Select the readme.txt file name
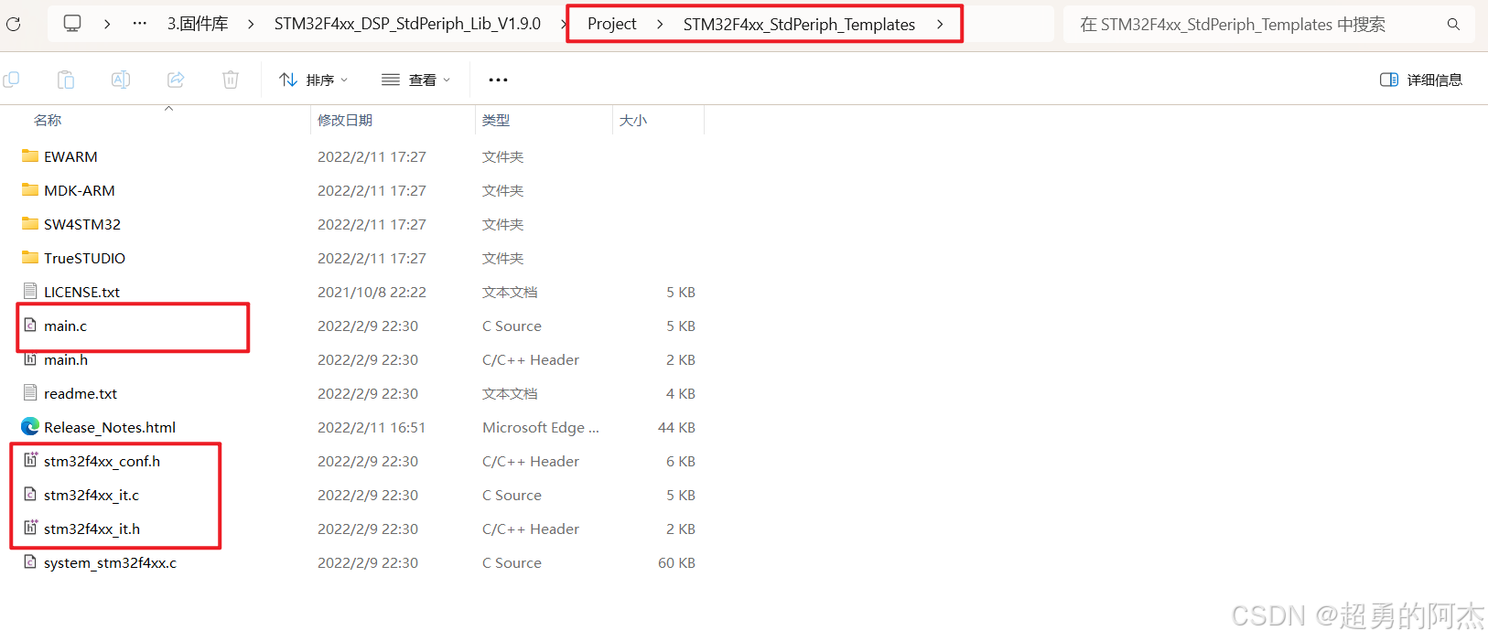1488x641 pixels. [x=81, y=394]
